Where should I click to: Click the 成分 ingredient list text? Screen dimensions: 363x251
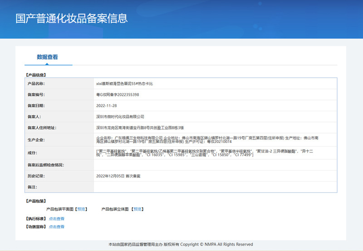[205, 153]
